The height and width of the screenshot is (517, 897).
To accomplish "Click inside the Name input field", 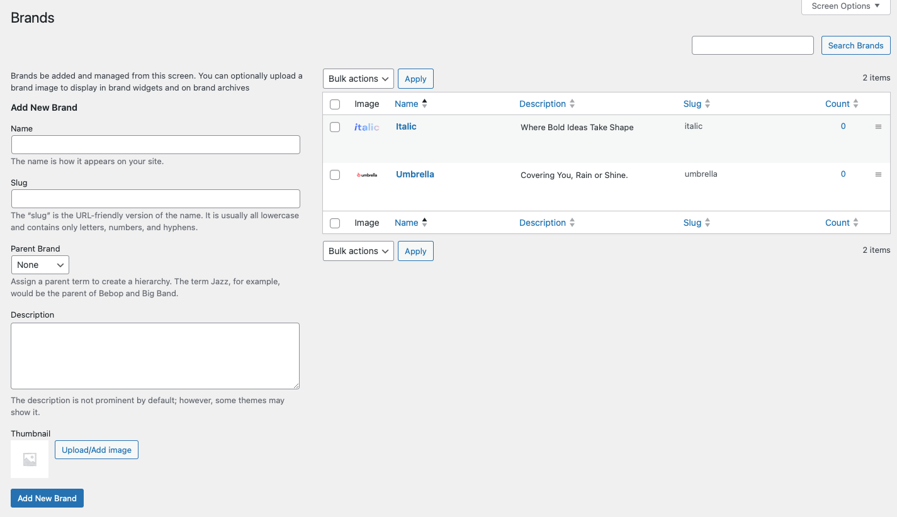I will 155,144.
